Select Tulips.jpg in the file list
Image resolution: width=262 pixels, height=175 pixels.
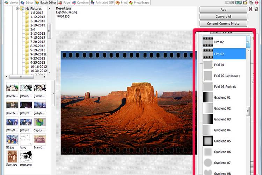tap(63, 16)
